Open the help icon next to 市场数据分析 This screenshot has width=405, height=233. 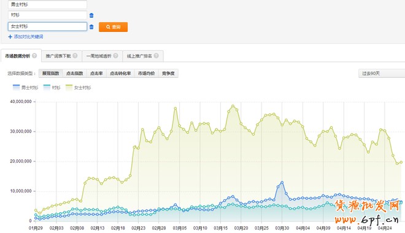pos(34,56)
